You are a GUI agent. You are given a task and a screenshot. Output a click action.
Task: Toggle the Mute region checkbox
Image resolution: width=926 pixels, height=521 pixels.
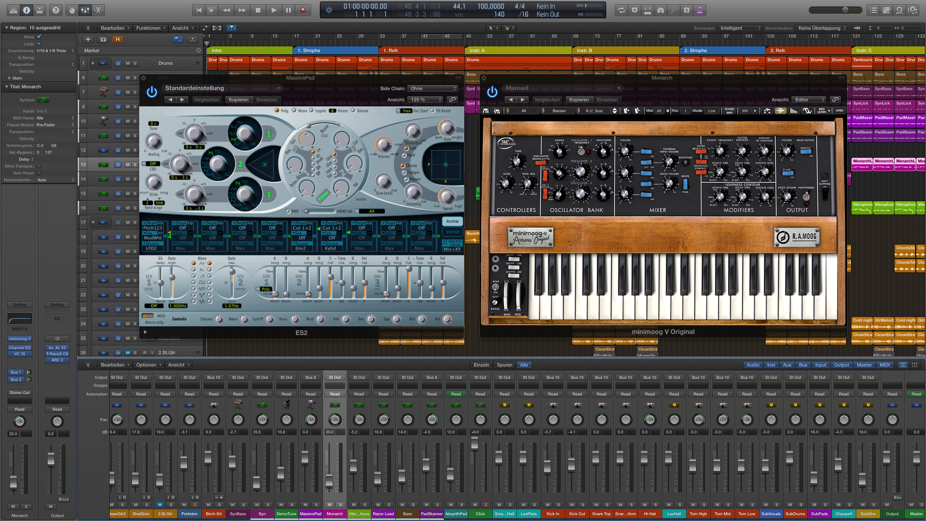pyautogui.click(x=39, y=37)
